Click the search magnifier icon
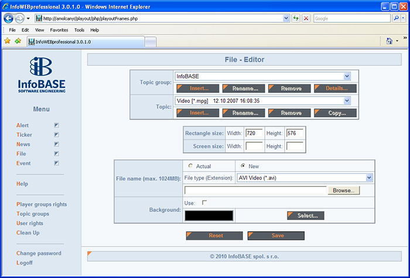Image resolution: width=410 pixels, height=278 pixels. pos(396,18)
